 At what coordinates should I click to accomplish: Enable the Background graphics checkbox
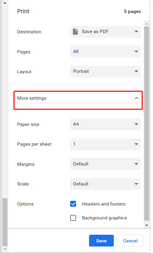click(73, 218)
